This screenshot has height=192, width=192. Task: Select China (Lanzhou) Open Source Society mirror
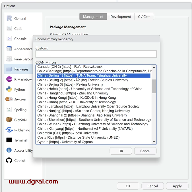click(94, 106)
